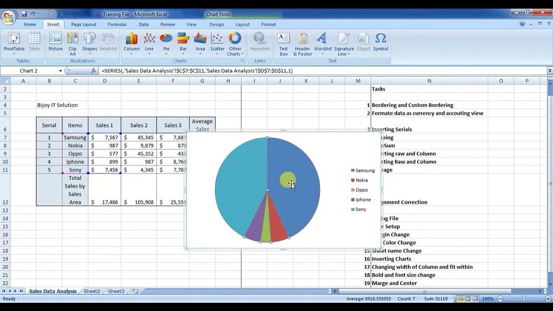The height and width of the screenshot is (311, 553).
Task: Select Samsung legend entry
Action: tap(363, 171)
